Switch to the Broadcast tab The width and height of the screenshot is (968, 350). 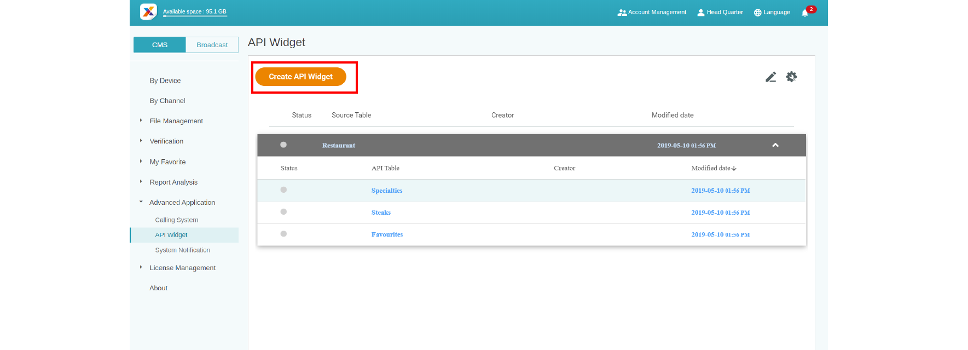point(212,45)
